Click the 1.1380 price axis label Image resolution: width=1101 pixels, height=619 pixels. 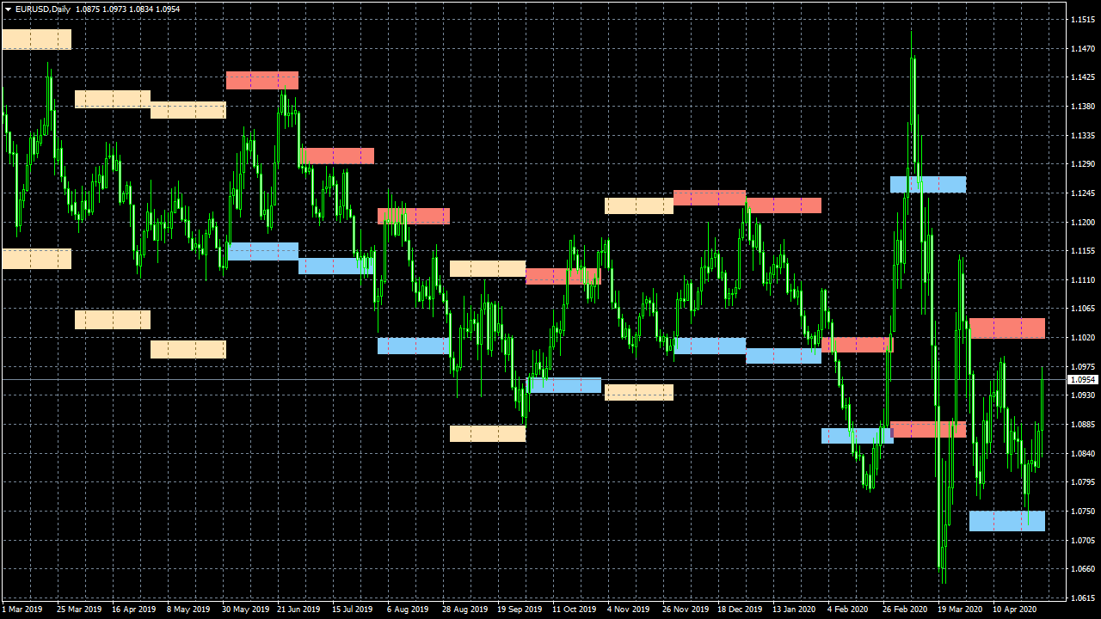(1082, 107)
